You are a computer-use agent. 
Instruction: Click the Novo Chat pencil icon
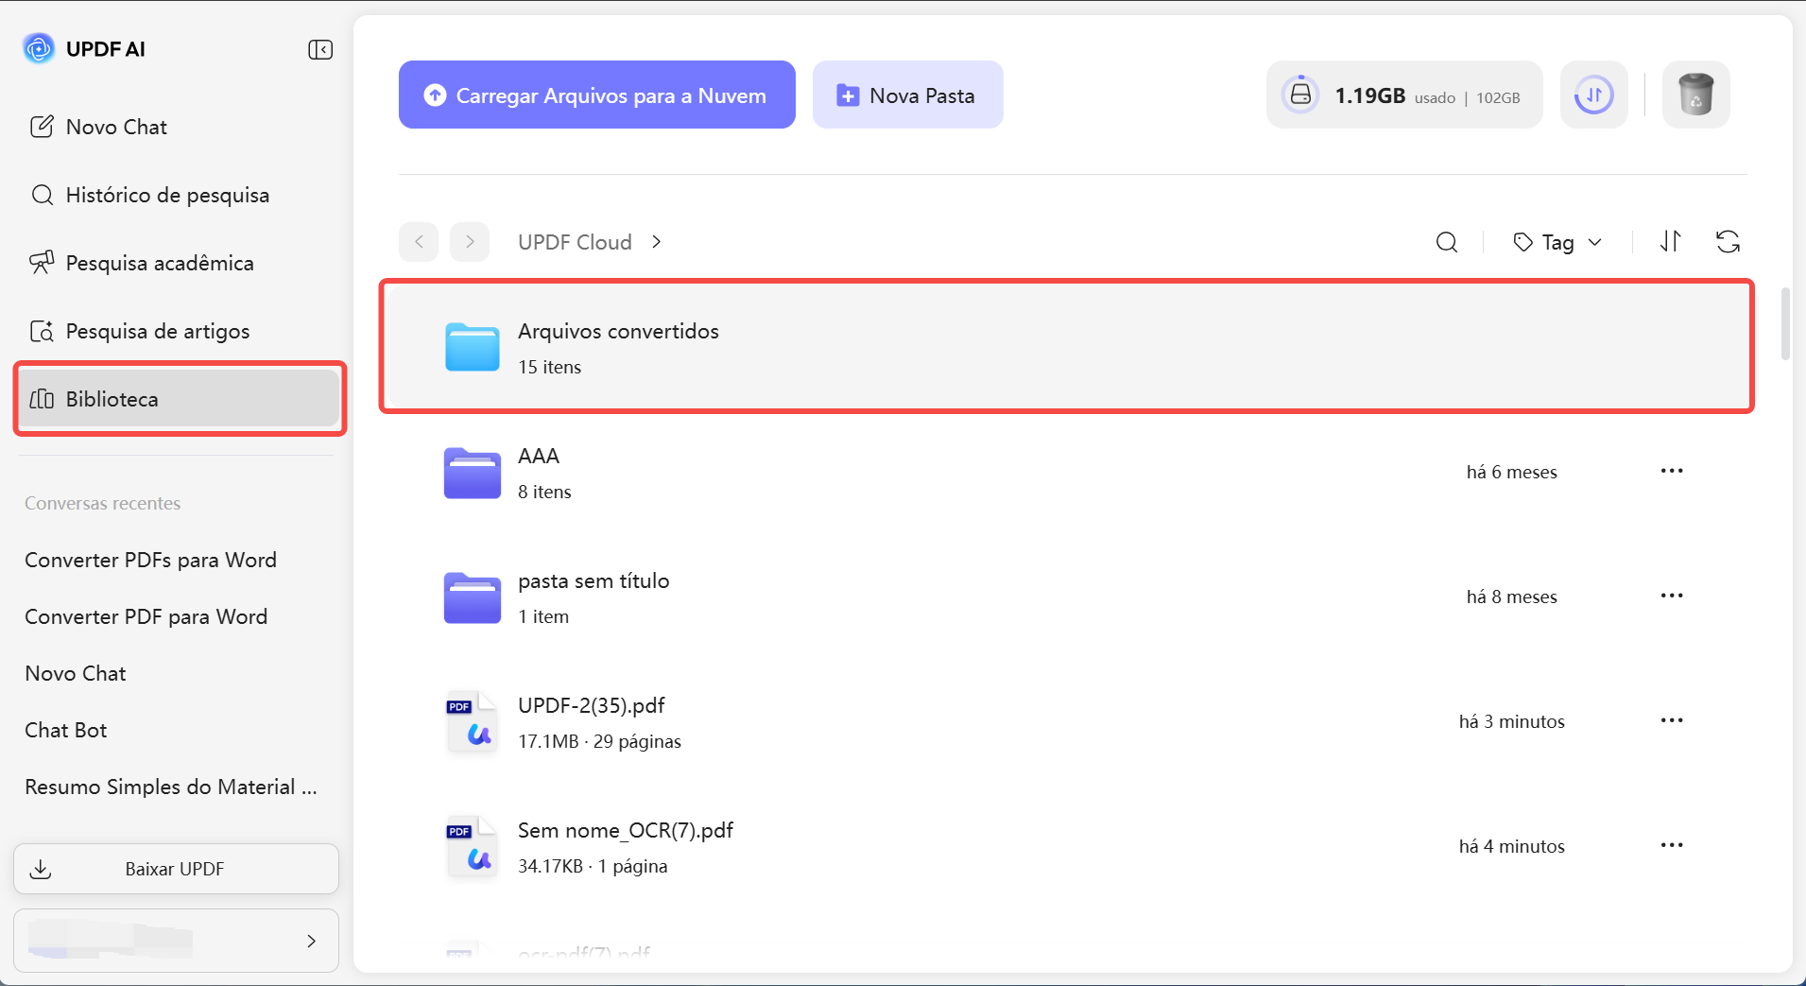pos(42,127)
